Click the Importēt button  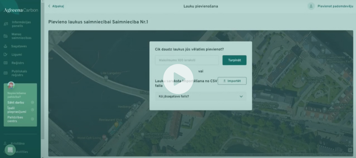tap(232, 81)
